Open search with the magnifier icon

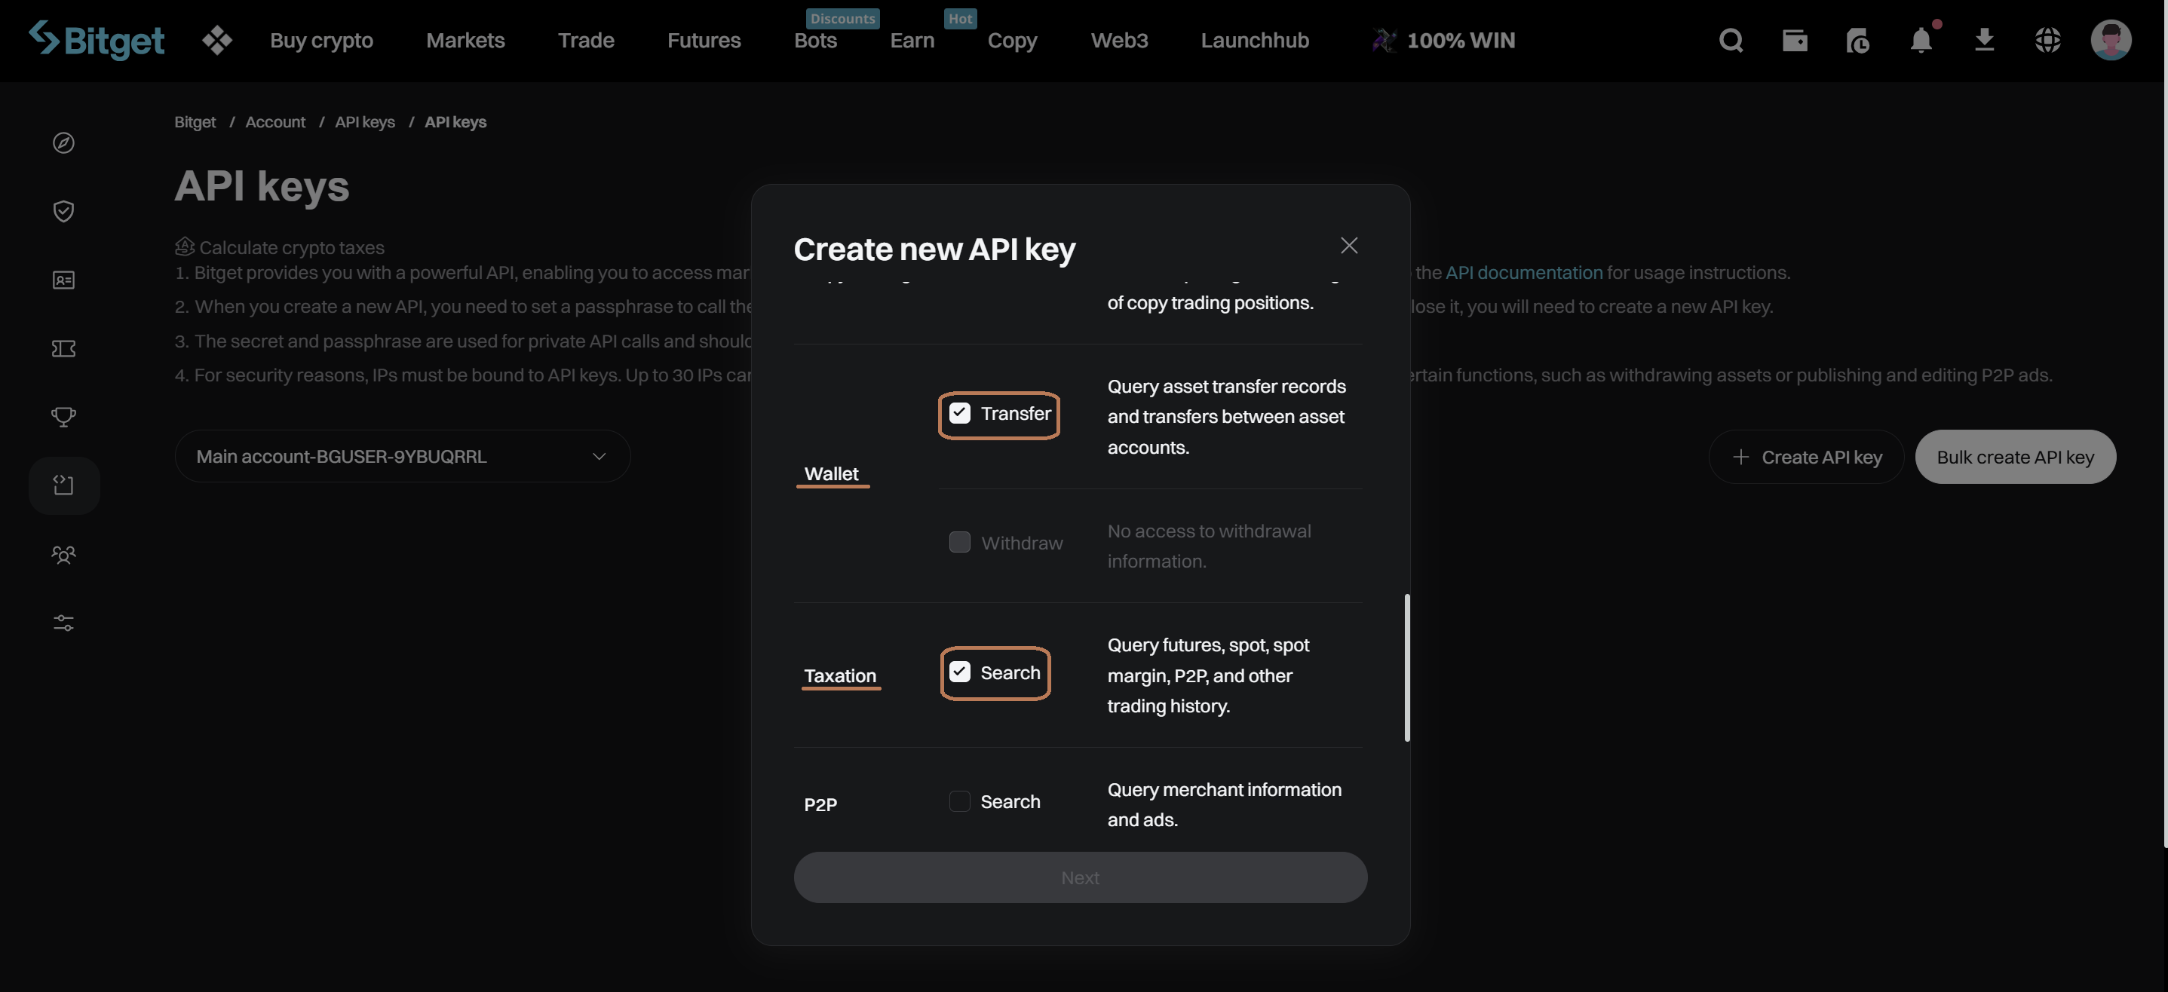pyautogui.click(x=1731, y=39)
